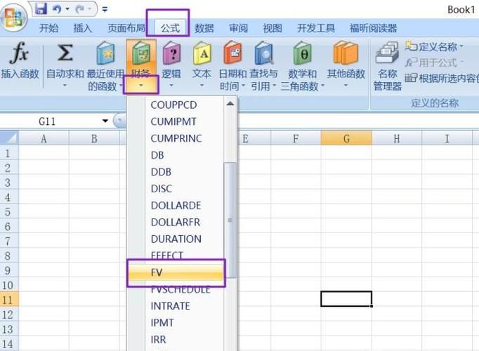
Task: Undo the last action
Action: [x=57, y=9]
